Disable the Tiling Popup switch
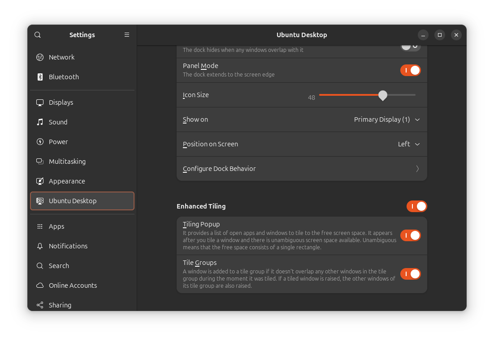This screenshot has width=494, height=341. point(410,235)
